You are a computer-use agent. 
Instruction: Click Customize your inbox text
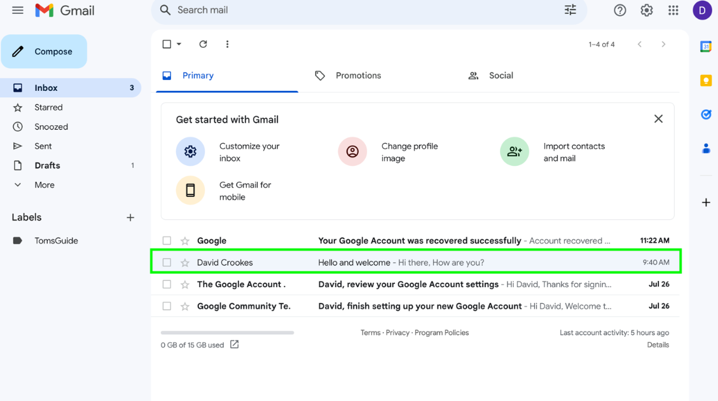[x=249, y=152]
